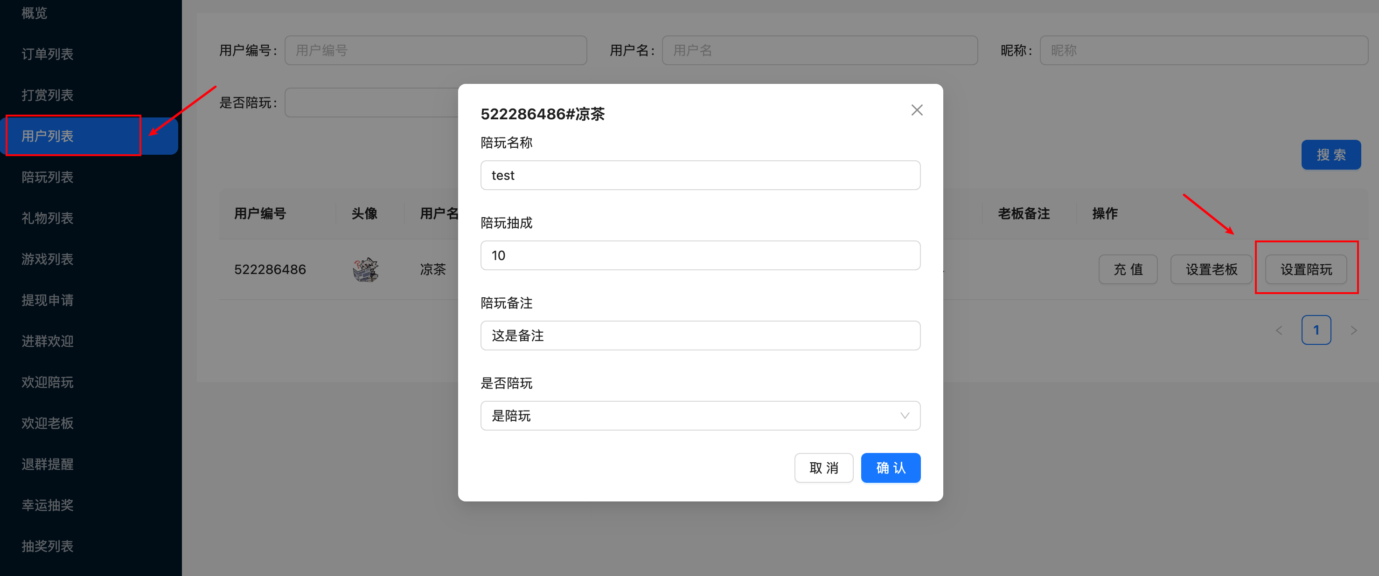Open 幸运抽奖 settings
This screenshot has width=1379, height=576.
(x=47, y=505)
